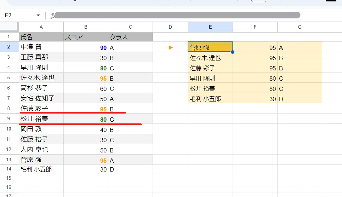Select column A header
Image resolution: width=342 pixels, height=197 pixels.
(41, 27)
